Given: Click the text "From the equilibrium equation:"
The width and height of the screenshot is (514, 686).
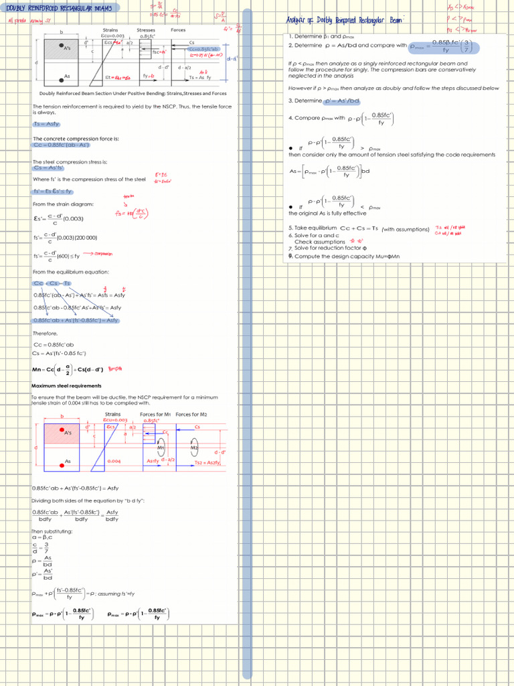Looking at the screenshot, I should (71, 272).
